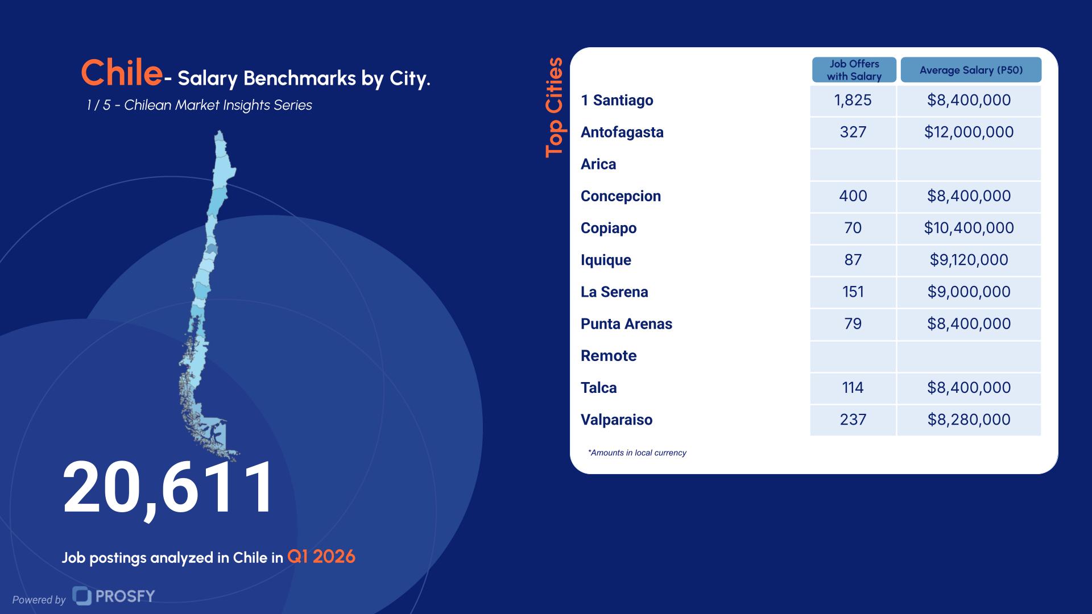Click Valparaiso's job offers value 237

pyautogui.click(x=853, y=420)
